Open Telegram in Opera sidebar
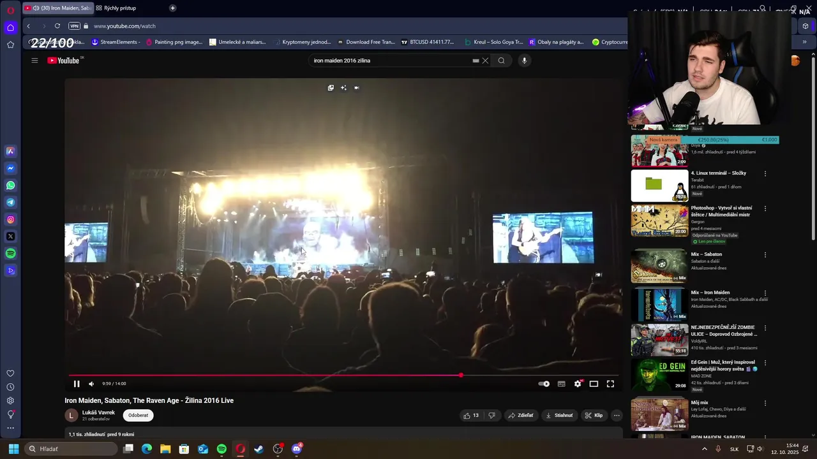Image resolution: width=817 pixels, height=459 pixels. [10, 203]
